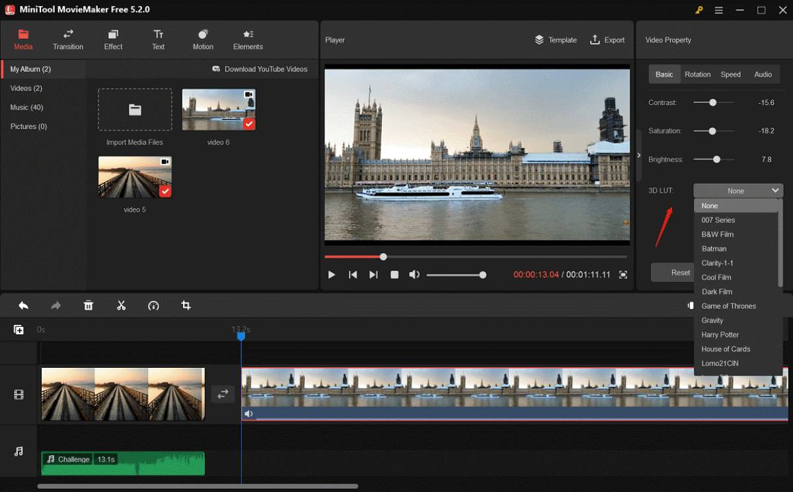Open the Motion tab
The width and height of the screenshot is (793, 492).
coord(203,40)
